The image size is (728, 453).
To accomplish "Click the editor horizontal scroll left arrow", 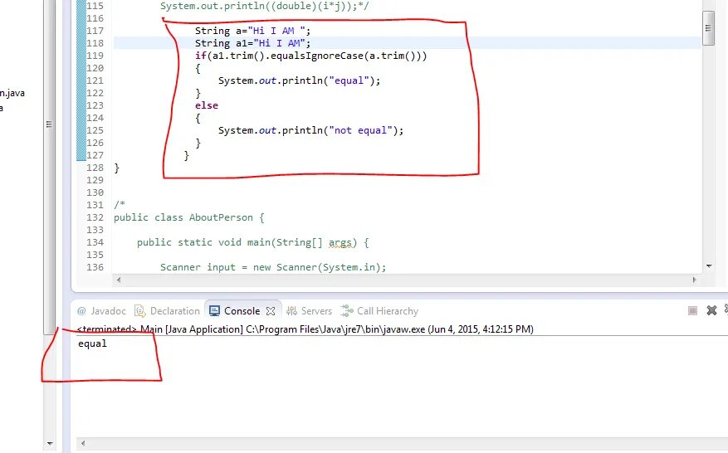I will (x=119, y=280).
